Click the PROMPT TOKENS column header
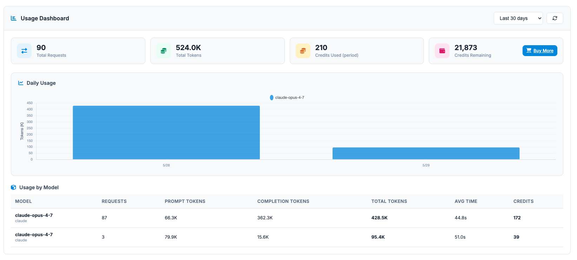 coord(185,201)
